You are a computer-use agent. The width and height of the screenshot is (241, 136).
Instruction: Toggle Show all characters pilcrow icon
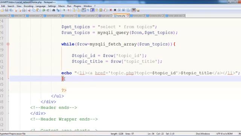coord(88,10)
